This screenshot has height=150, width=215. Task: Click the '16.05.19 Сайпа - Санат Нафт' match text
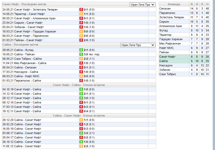pos(22,129)
